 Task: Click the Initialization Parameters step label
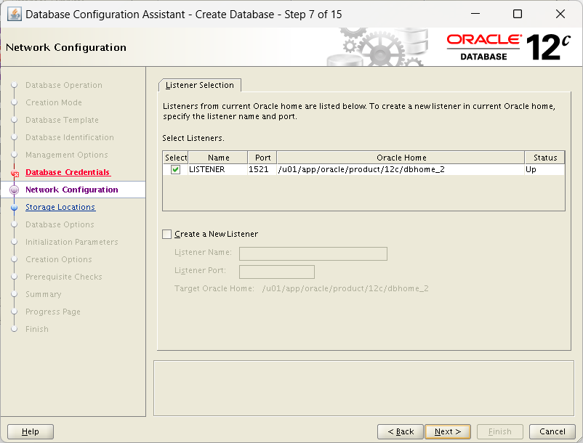click(x=72, y=242)
